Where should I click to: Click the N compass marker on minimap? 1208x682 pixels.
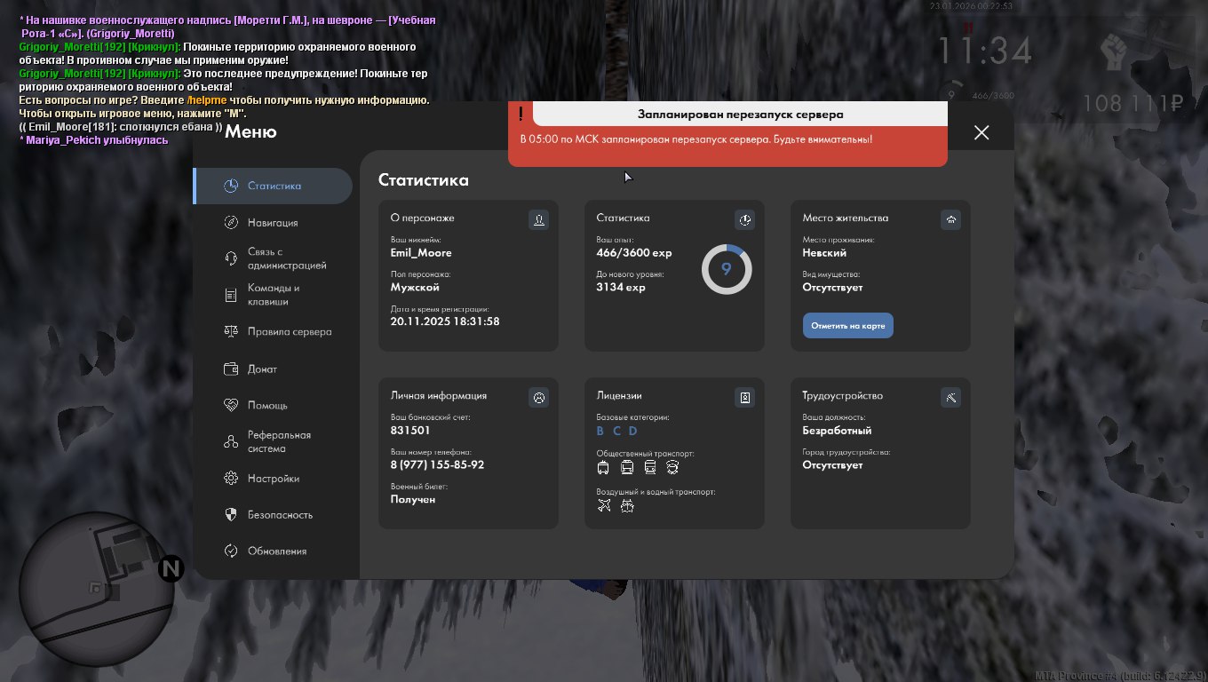[x=171, y=568]
